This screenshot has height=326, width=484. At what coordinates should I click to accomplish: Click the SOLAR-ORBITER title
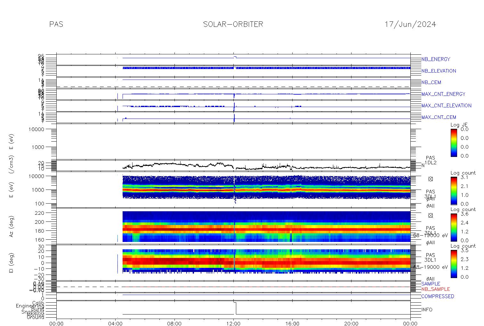(233, 24)
